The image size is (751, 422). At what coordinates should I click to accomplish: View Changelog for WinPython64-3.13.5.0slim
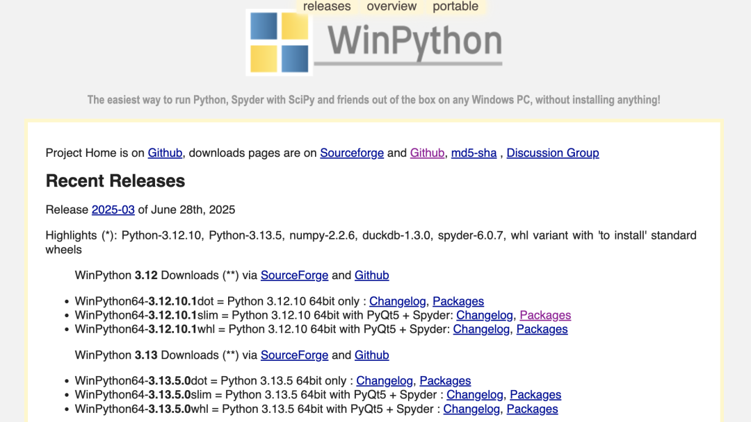[475, 394]
